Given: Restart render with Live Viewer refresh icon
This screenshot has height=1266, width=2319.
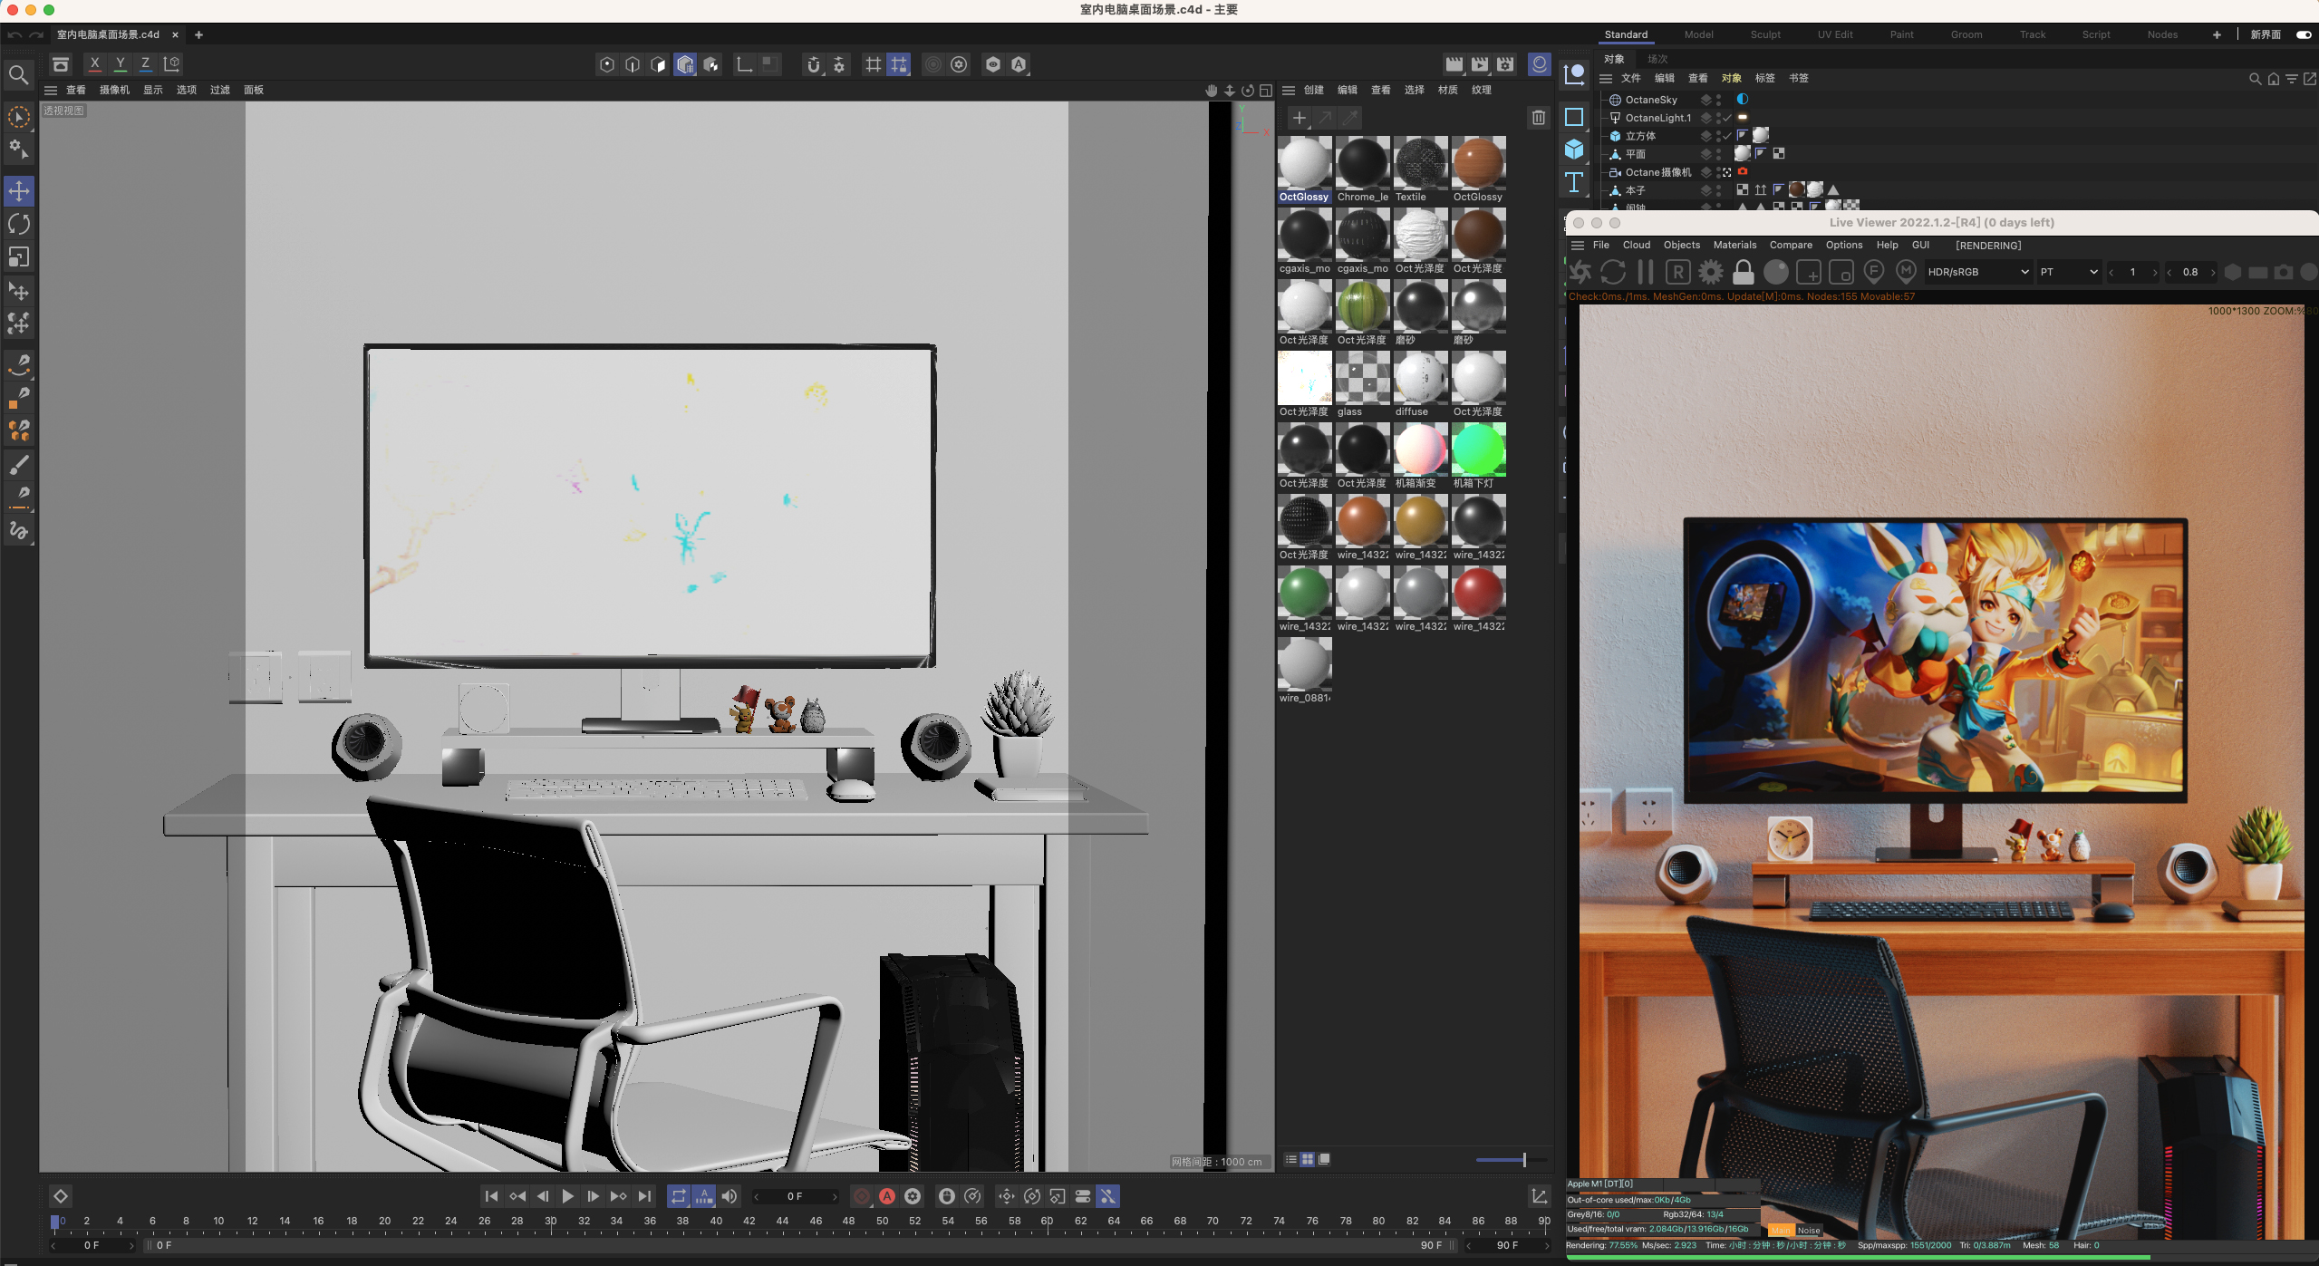Looking at the screenshot, I should (x=1613, y=272).
